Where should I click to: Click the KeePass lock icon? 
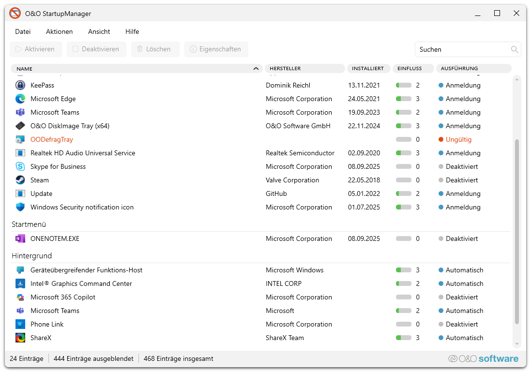click(20, 85)
